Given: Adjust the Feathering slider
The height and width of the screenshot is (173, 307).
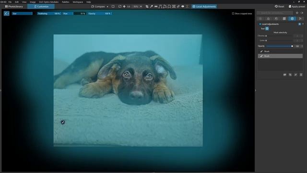Looking at the screenshot, I should point(49,13).
